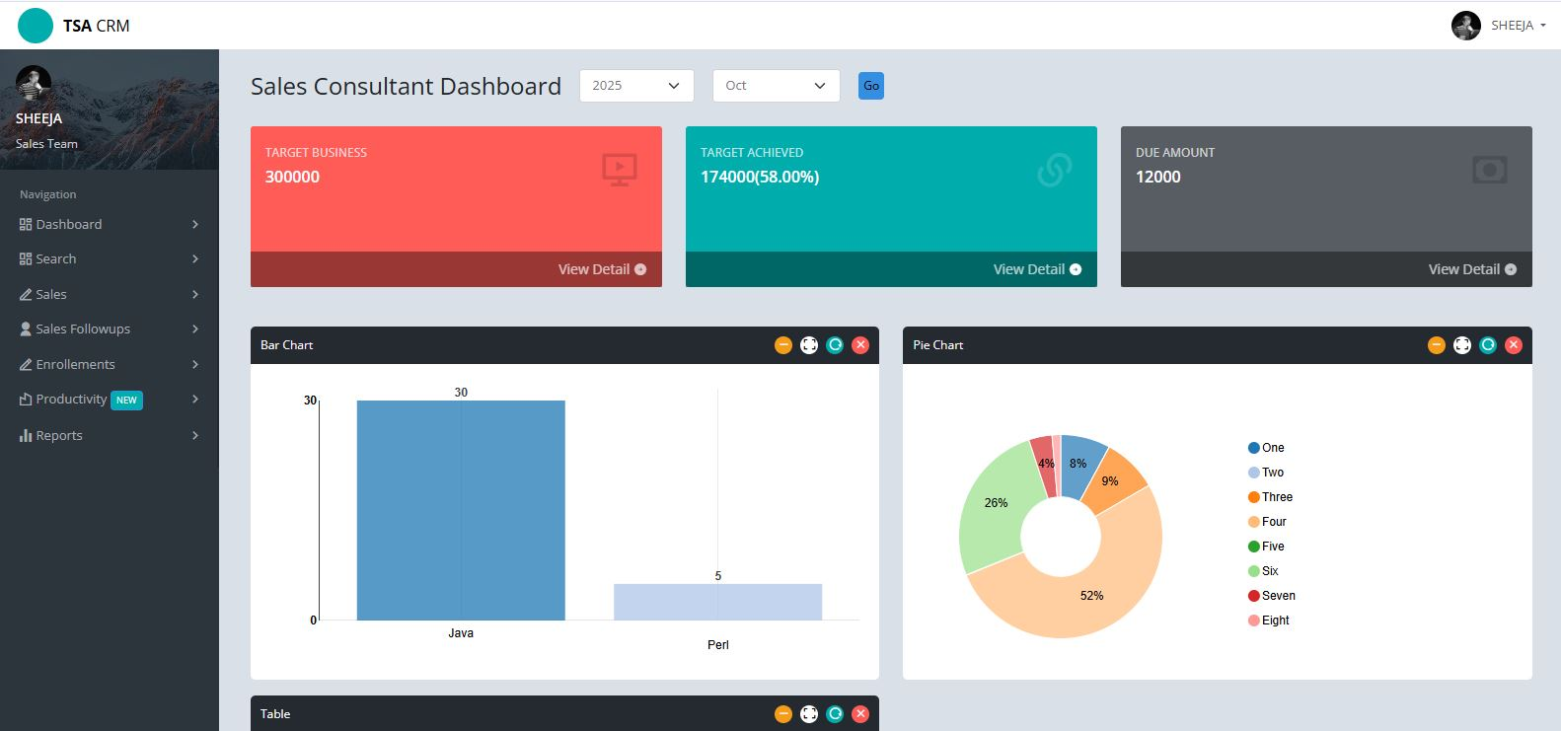
Task: Minimize the Bar Chart panel
Action: point(783,345)
